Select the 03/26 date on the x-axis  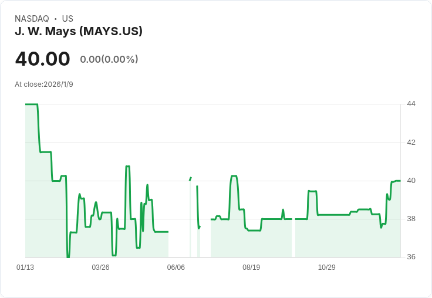100,267
